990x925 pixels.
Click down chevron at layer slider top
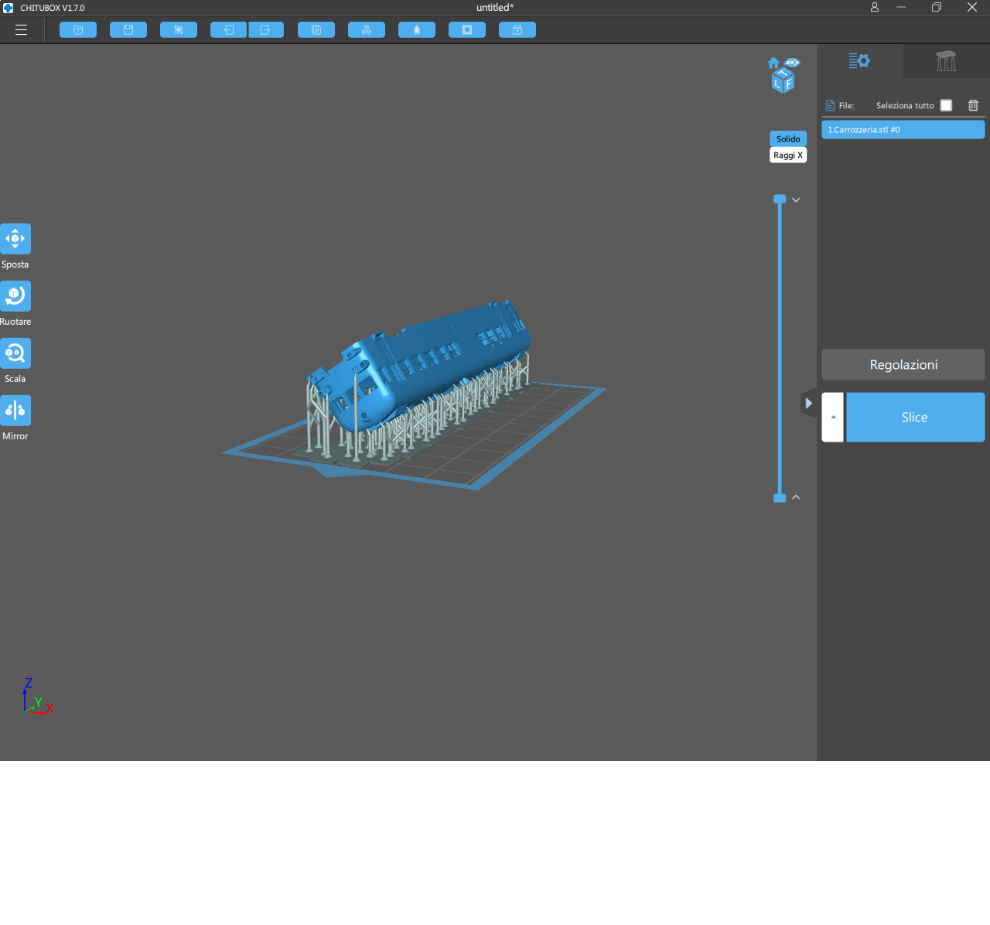(796, 200)
